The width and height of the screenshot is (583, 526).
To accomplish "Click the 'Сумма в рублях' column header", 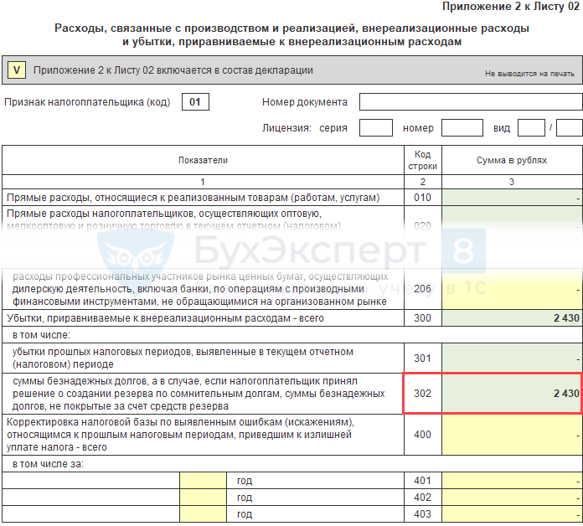I will (512, 160).
